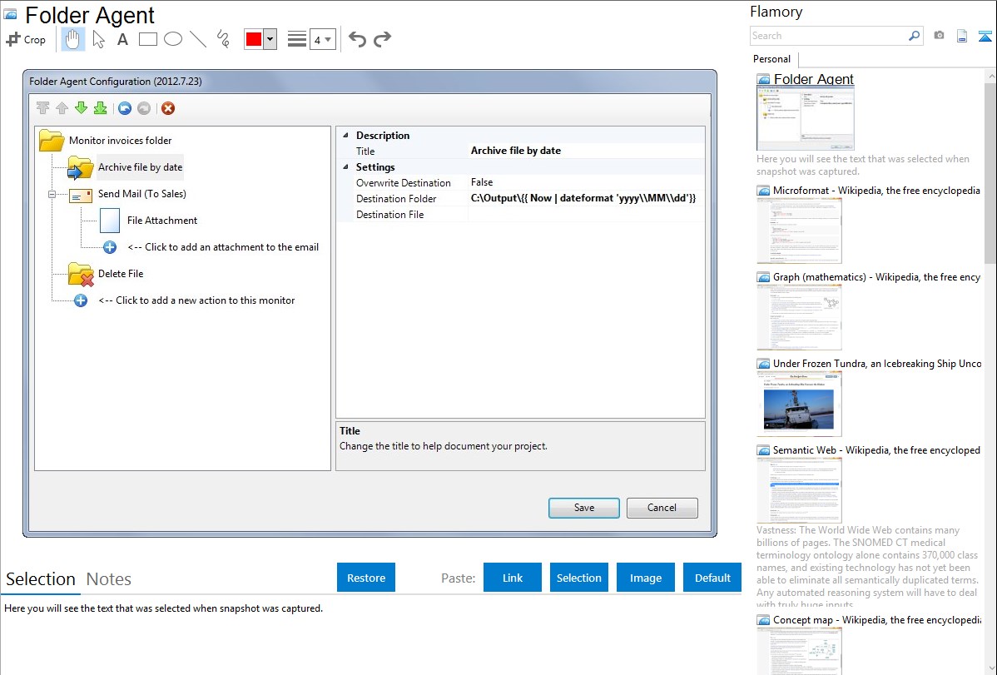Pick the ellipse drawing tool

[x=173, y=39]
